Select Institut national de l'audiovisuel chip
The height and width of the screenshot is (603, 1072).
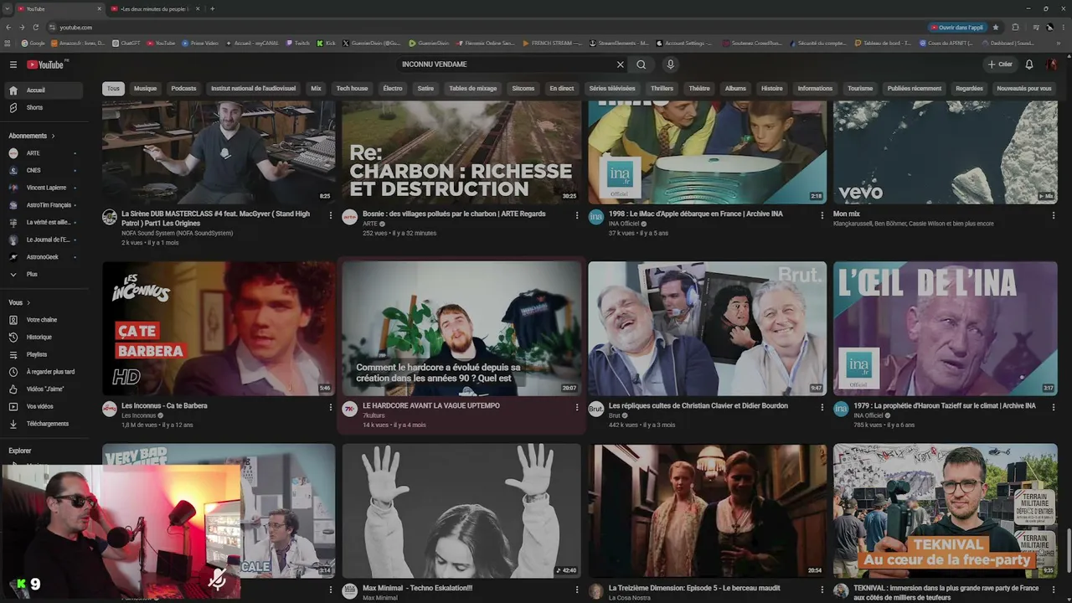pos(253,88)
